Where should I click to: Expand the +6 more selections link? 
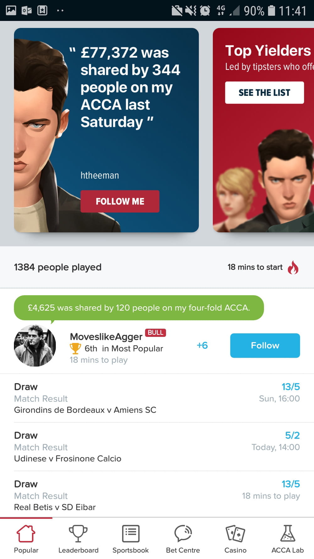pyautogui.click(x=202, y=345)
